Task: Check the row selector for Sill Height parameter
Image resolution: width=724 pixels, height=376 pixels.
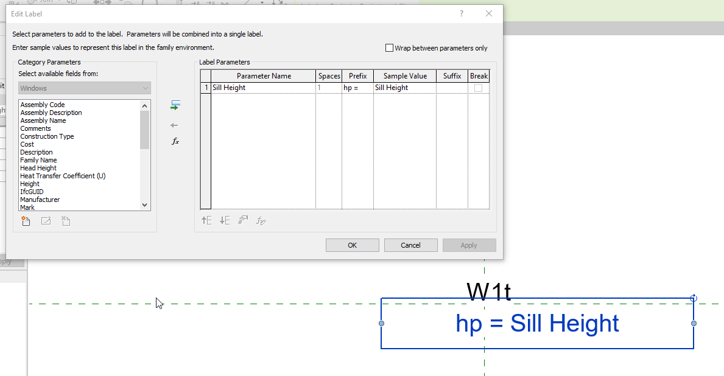Action: (x=205, y=87)
